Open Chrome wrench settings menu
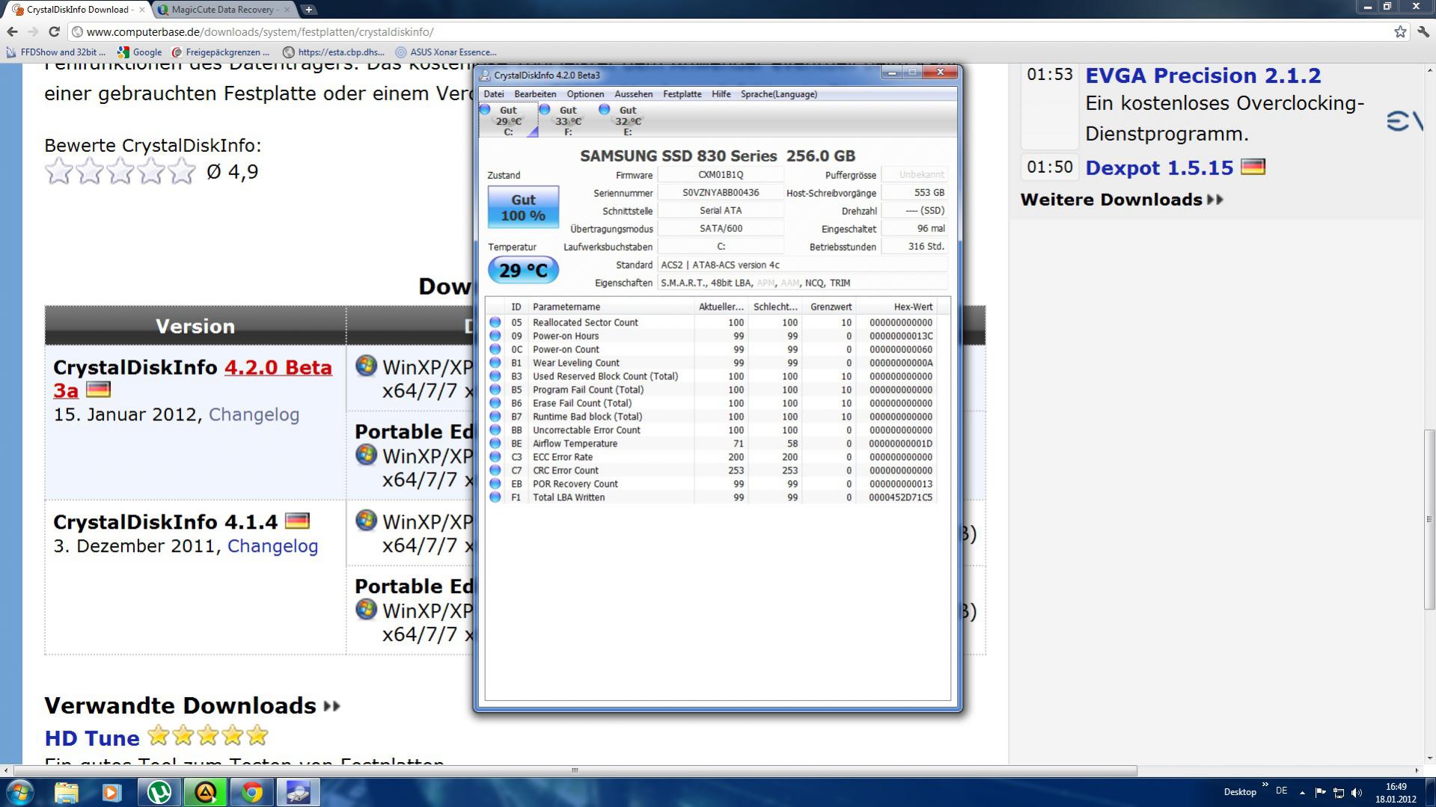This screenshot has width=1436, height=807. pos(1423,31)
